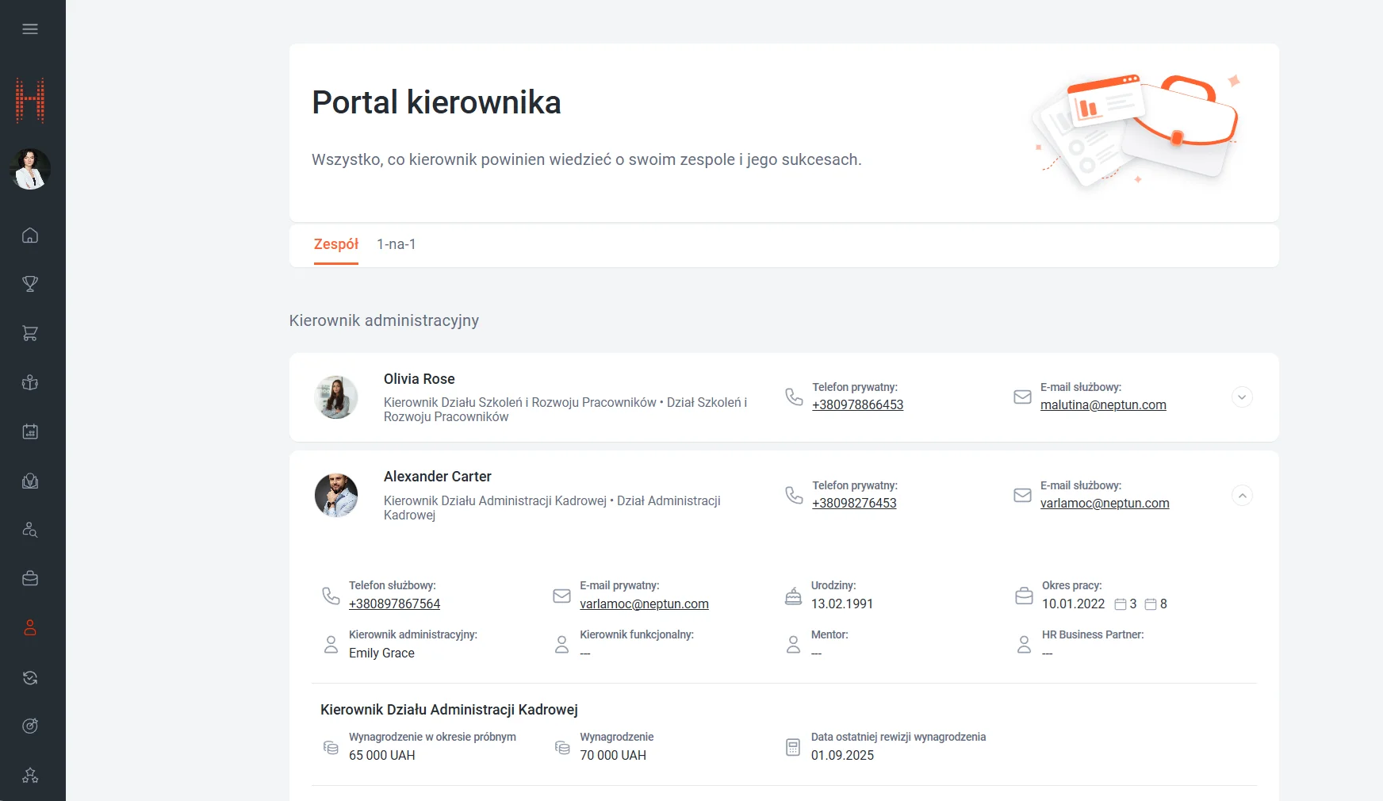Collapse Alexander Carter's details card
Image resolution: width=1383 pixels, height=801 pixels.
coord(1242,496)
